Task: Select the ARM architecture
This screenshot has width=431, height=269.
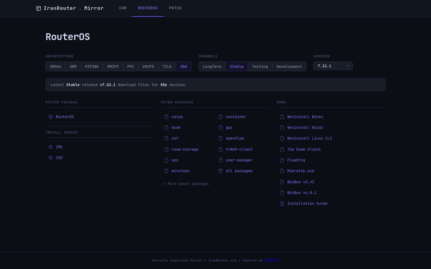Action: (73, 66)
